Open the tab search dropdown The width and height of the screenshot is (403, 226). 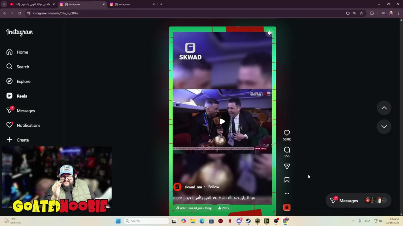click(4, 4)
